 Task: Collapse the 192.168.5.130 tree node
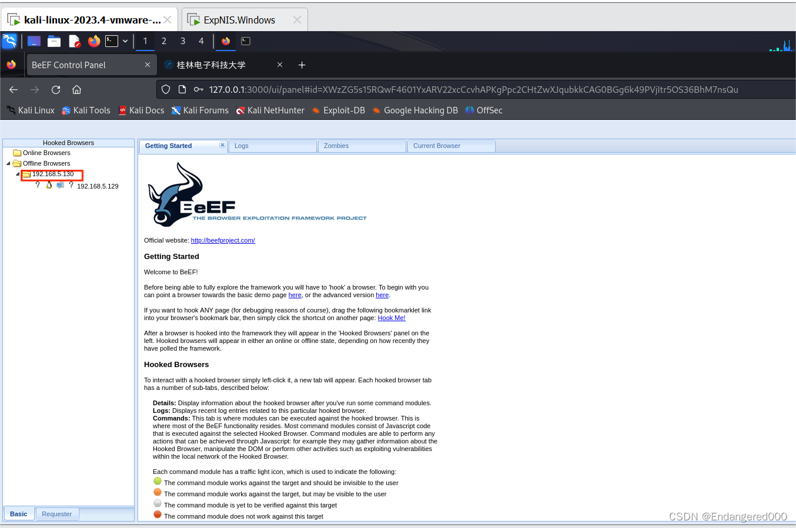point(18,174)
